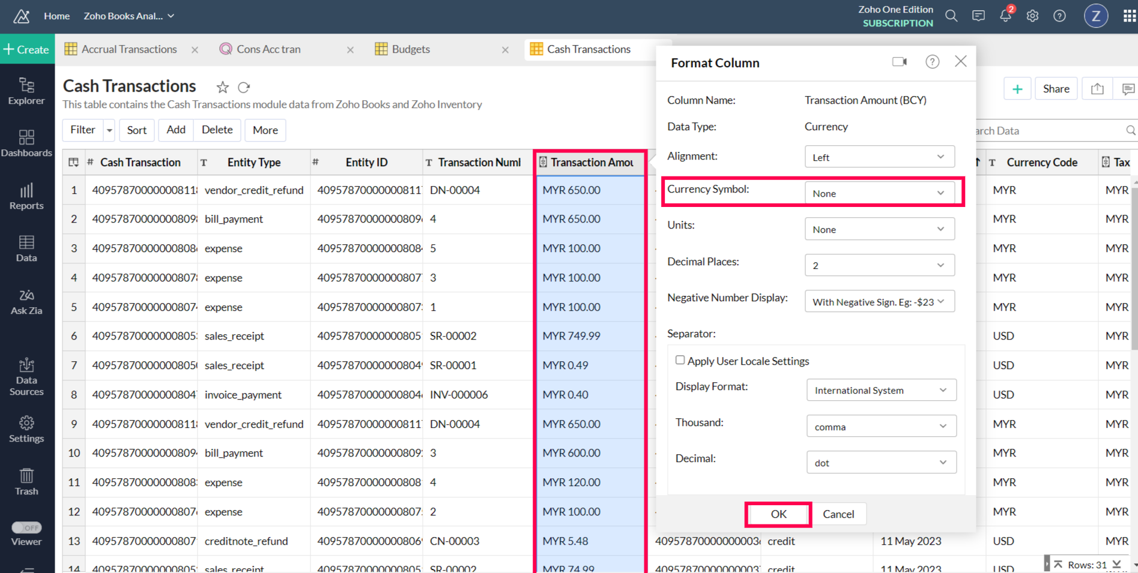Image resolution: width=1138 pixels, height=573 pixels.
Task: Click the Entity ID column header
Action: [x=366, y=163]
